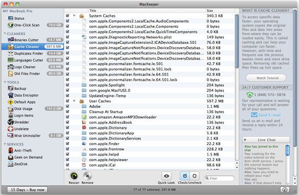Uncheck the Adobe row checkbox
This screenshot has width=299, height=195.
(x=67, y=106)
